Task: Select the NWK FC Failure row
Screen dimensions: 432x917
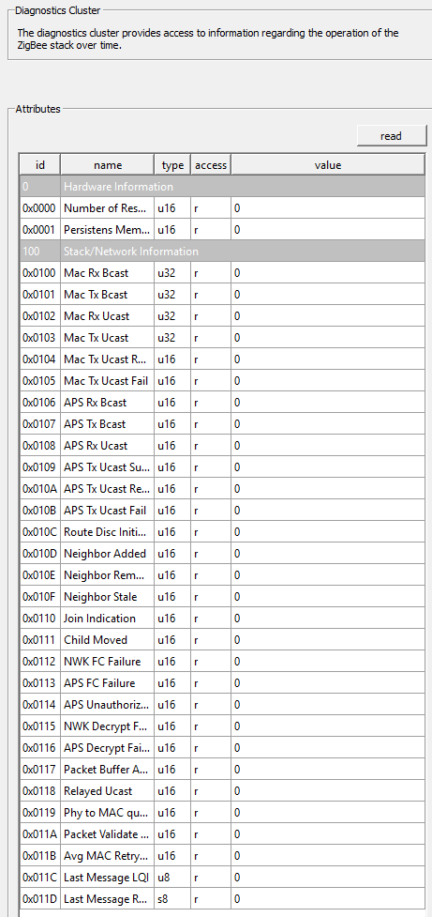Action: coord(222,663)
